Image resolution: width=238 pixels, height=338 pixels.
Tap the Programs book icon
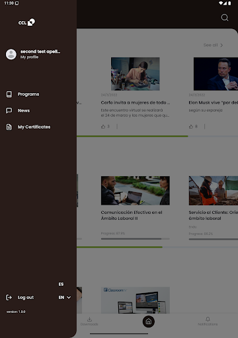tap(9, 94)
